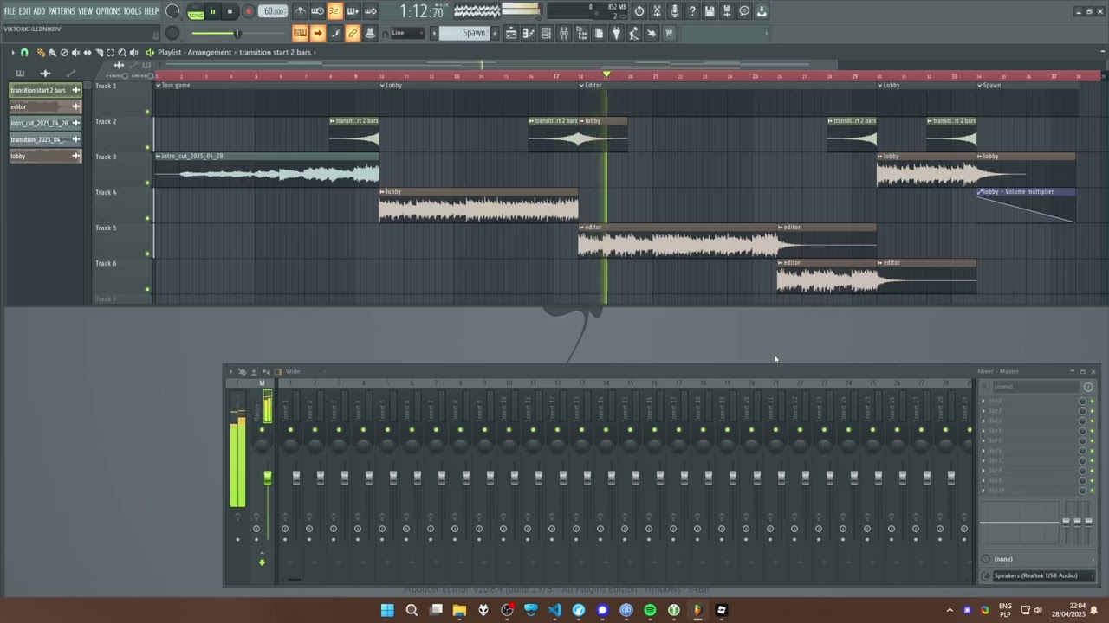Image resolution: width=1109 pixels, height=623 pixels.
Task: Select 'transition start 2 bars' in picker
Action: click(45, 90)
